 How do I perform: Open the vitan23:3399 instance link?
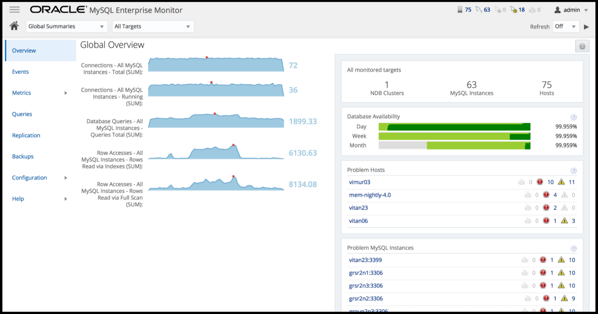(365, 260)
